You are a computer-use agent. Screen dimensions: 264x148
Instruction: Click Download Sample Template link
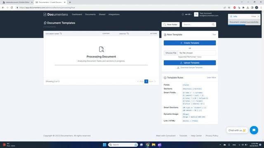click(x=190, y=67)
